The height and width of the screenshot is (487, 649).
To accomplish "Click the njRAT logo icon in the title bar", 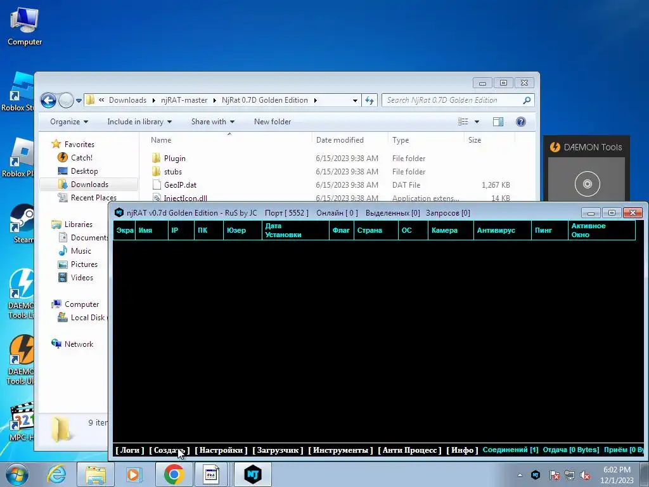I will tap(119, 212).
